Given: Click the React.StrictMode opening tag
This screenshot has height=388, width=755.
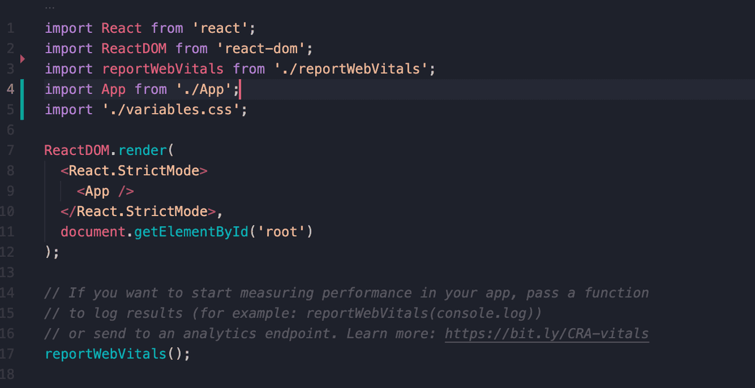Looking at the screenshot, I should pos(133,170).
